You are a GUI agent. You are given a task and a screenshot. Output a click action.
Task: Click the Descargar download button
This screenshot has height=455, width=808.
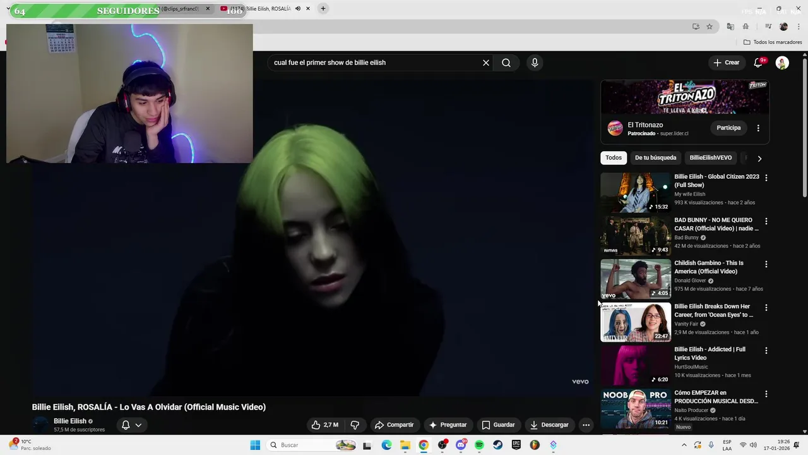click(549, 425)
